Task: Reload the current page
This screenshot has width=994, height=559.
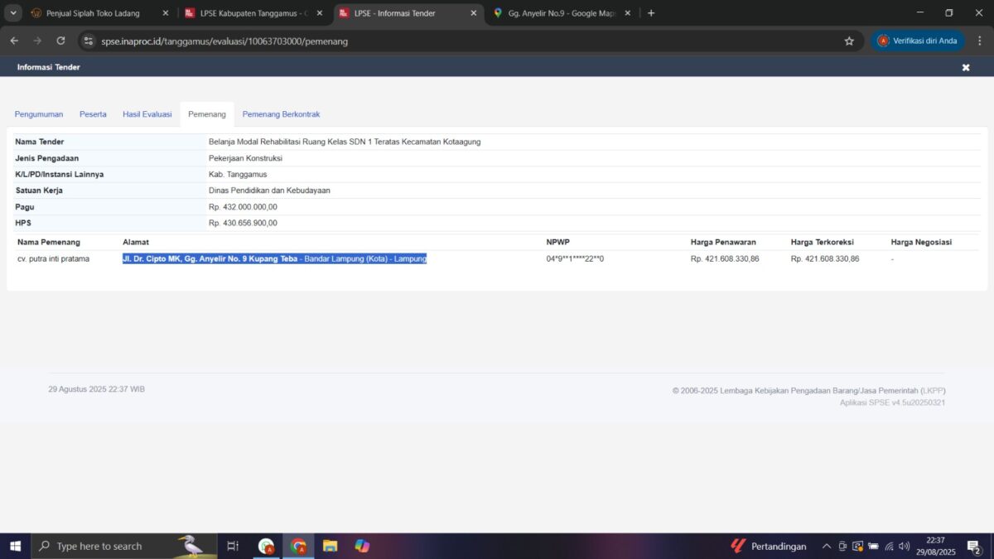Action: [x=60, y=41]
